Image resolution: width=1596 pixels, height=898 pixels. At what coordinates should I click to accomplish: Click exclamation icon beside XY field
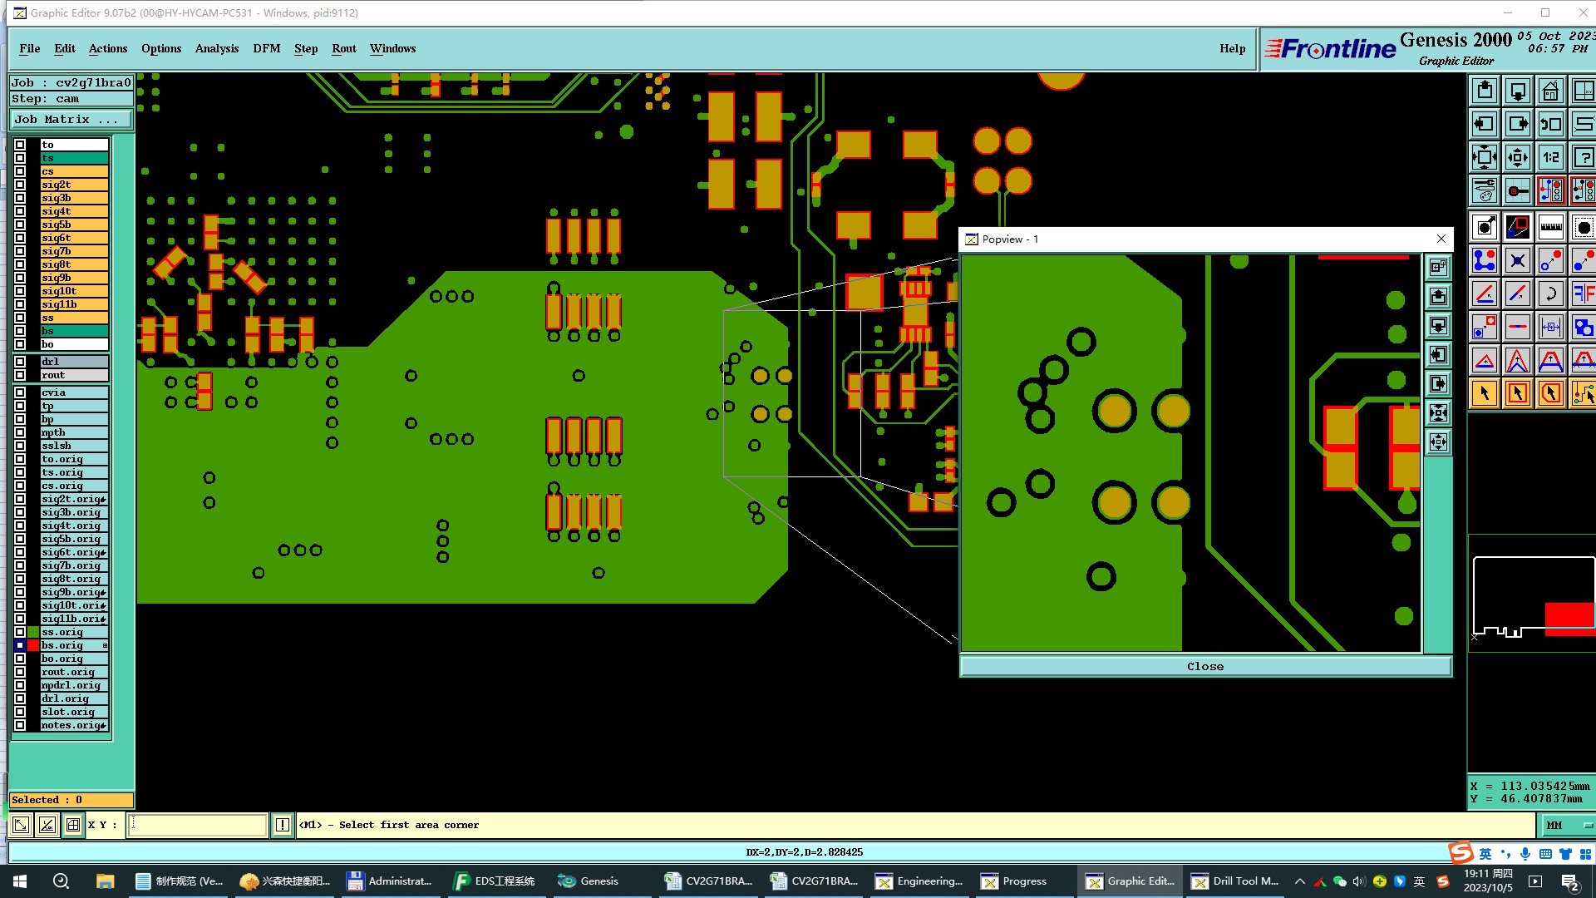283,825
